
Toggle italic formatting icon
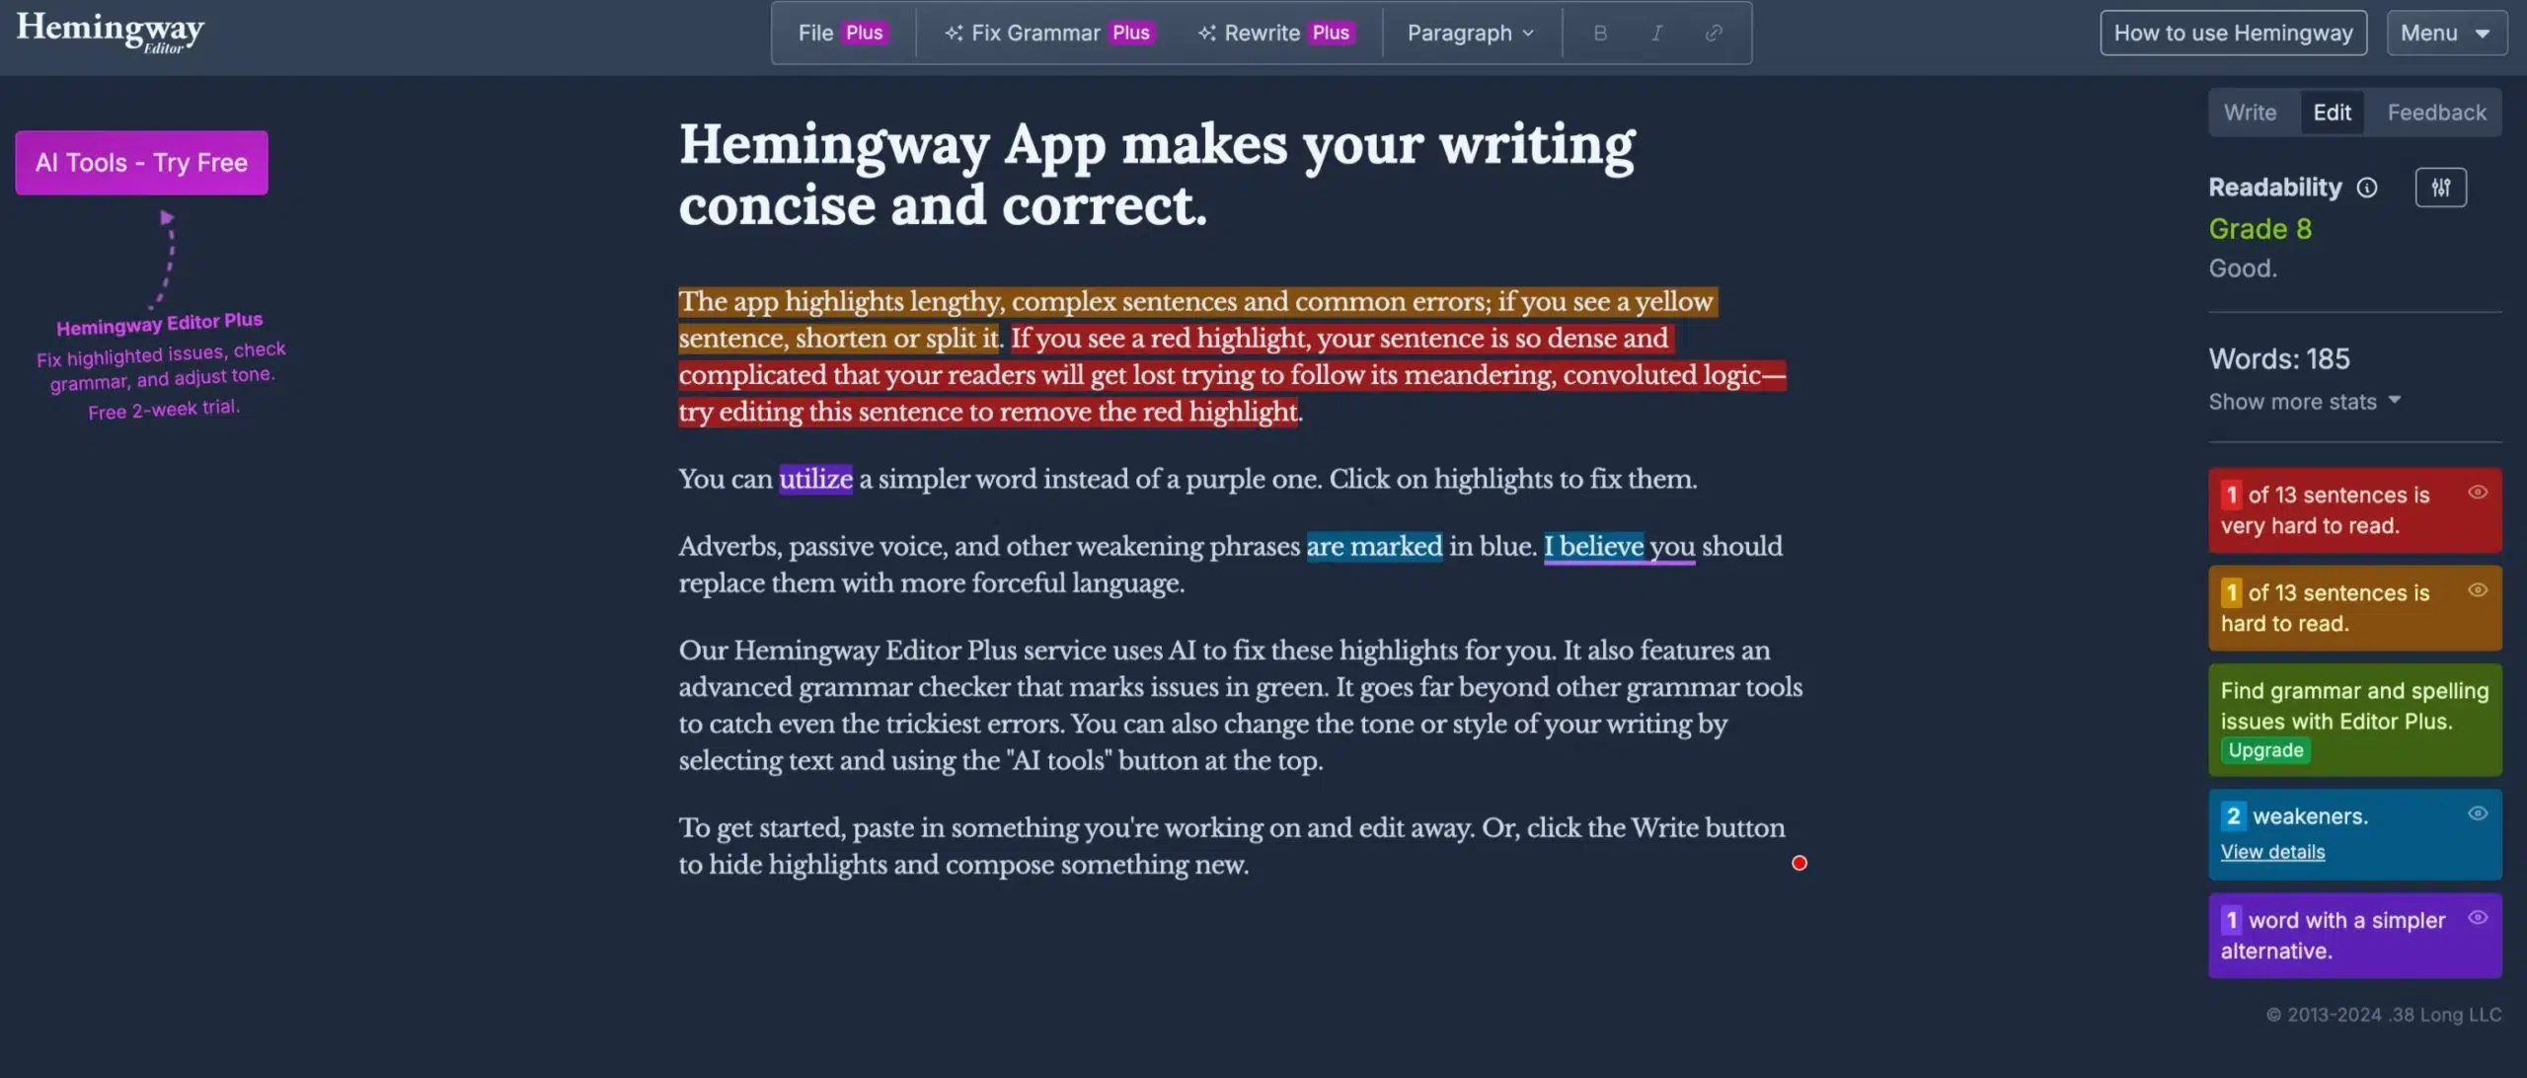[1656, 33]
